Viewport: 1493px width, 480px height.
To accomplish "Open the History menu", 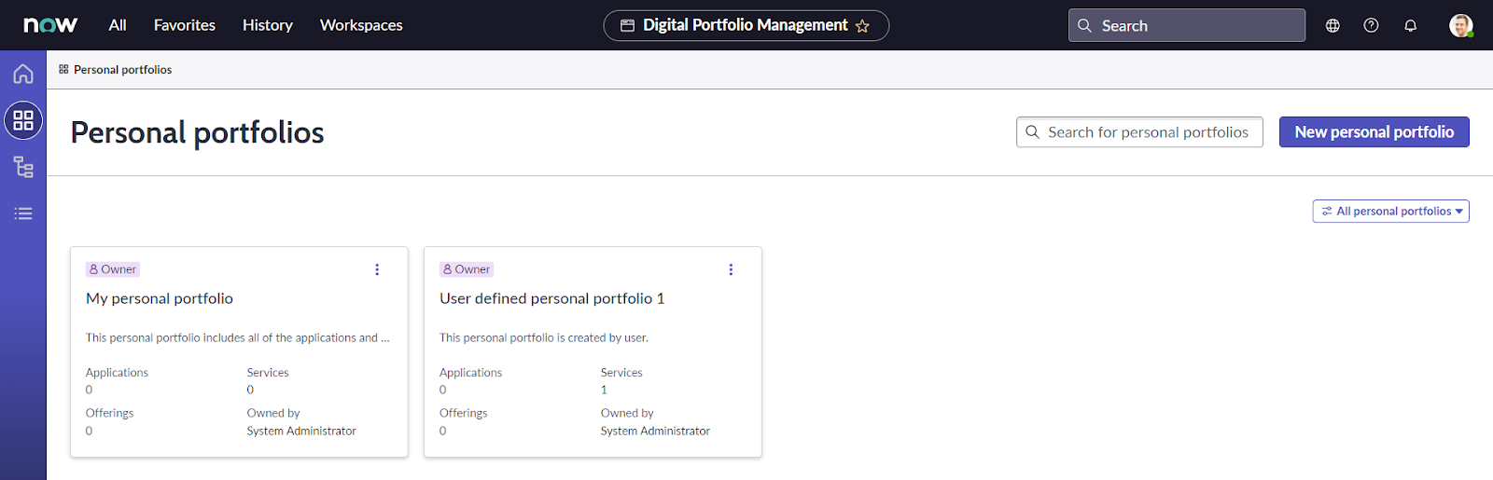I will click(268, 25).
